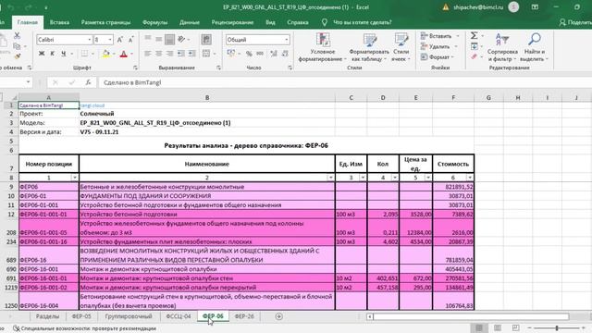592x333 pixels.
Task: Click percent style icon
Action: pyautogui.click(x=249, y=54)
